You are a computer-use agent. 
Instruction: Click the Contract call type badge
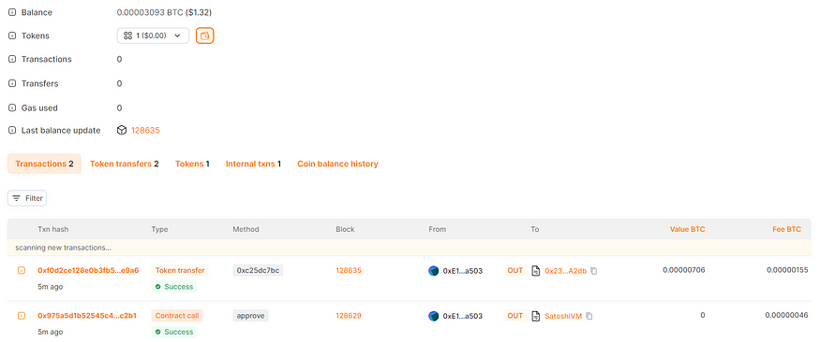pyautogui.click(x=177, y=316)
